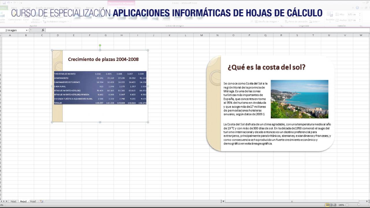
Task: Switch to Page Break Preview in status bar
Action: tap(335, 205)
